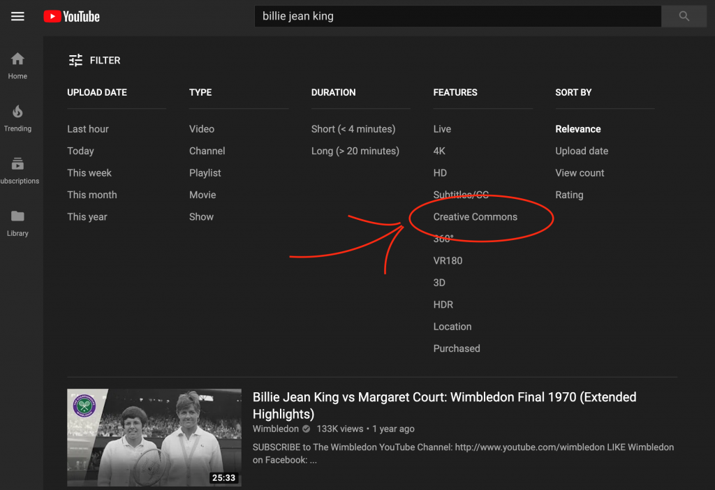
Task: Click the UPLOAD DATE column heading
Action: pos(97,93)
